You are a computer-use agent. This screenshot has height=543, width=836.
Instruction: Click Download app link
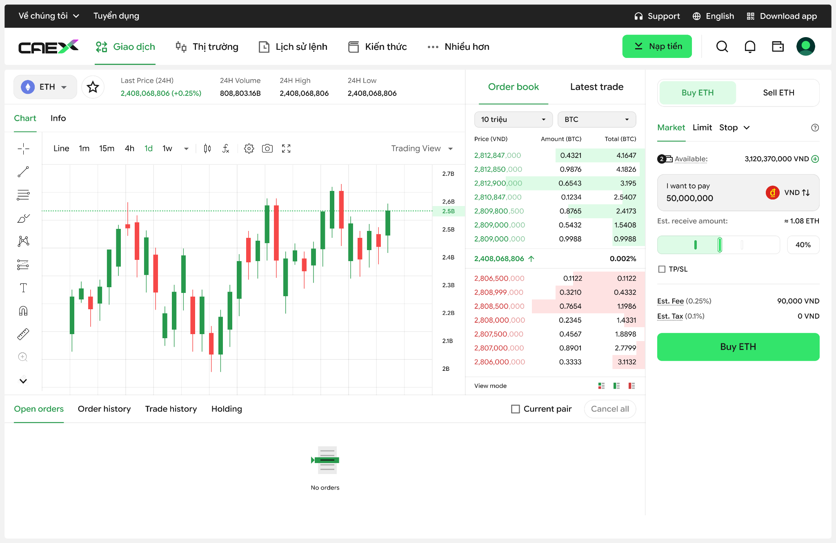(782, 16)
